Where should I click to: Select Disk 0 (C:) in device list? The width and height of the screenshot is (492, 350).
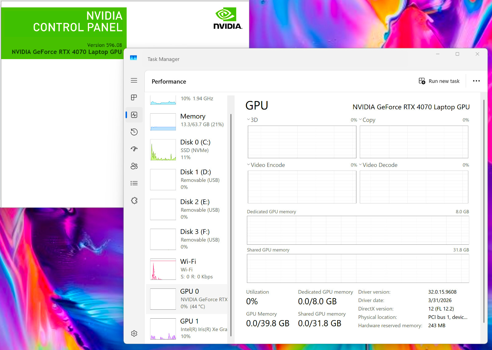click(187, 150)
